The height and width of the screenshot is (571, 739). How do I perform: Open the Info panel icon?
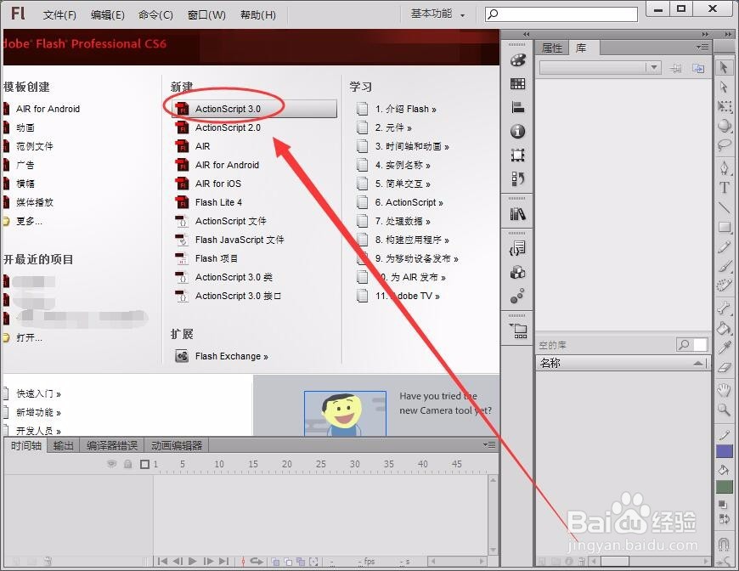(518, 131)
